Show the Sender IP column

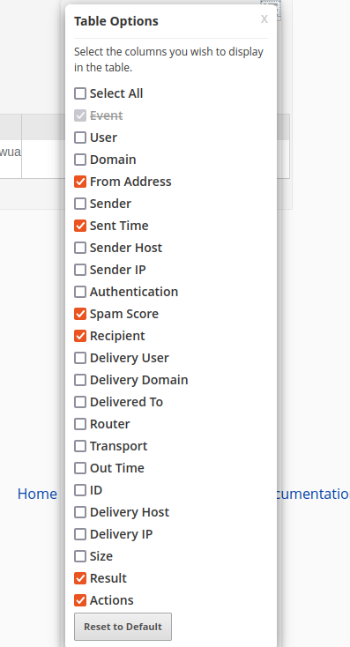pos(80,270)
